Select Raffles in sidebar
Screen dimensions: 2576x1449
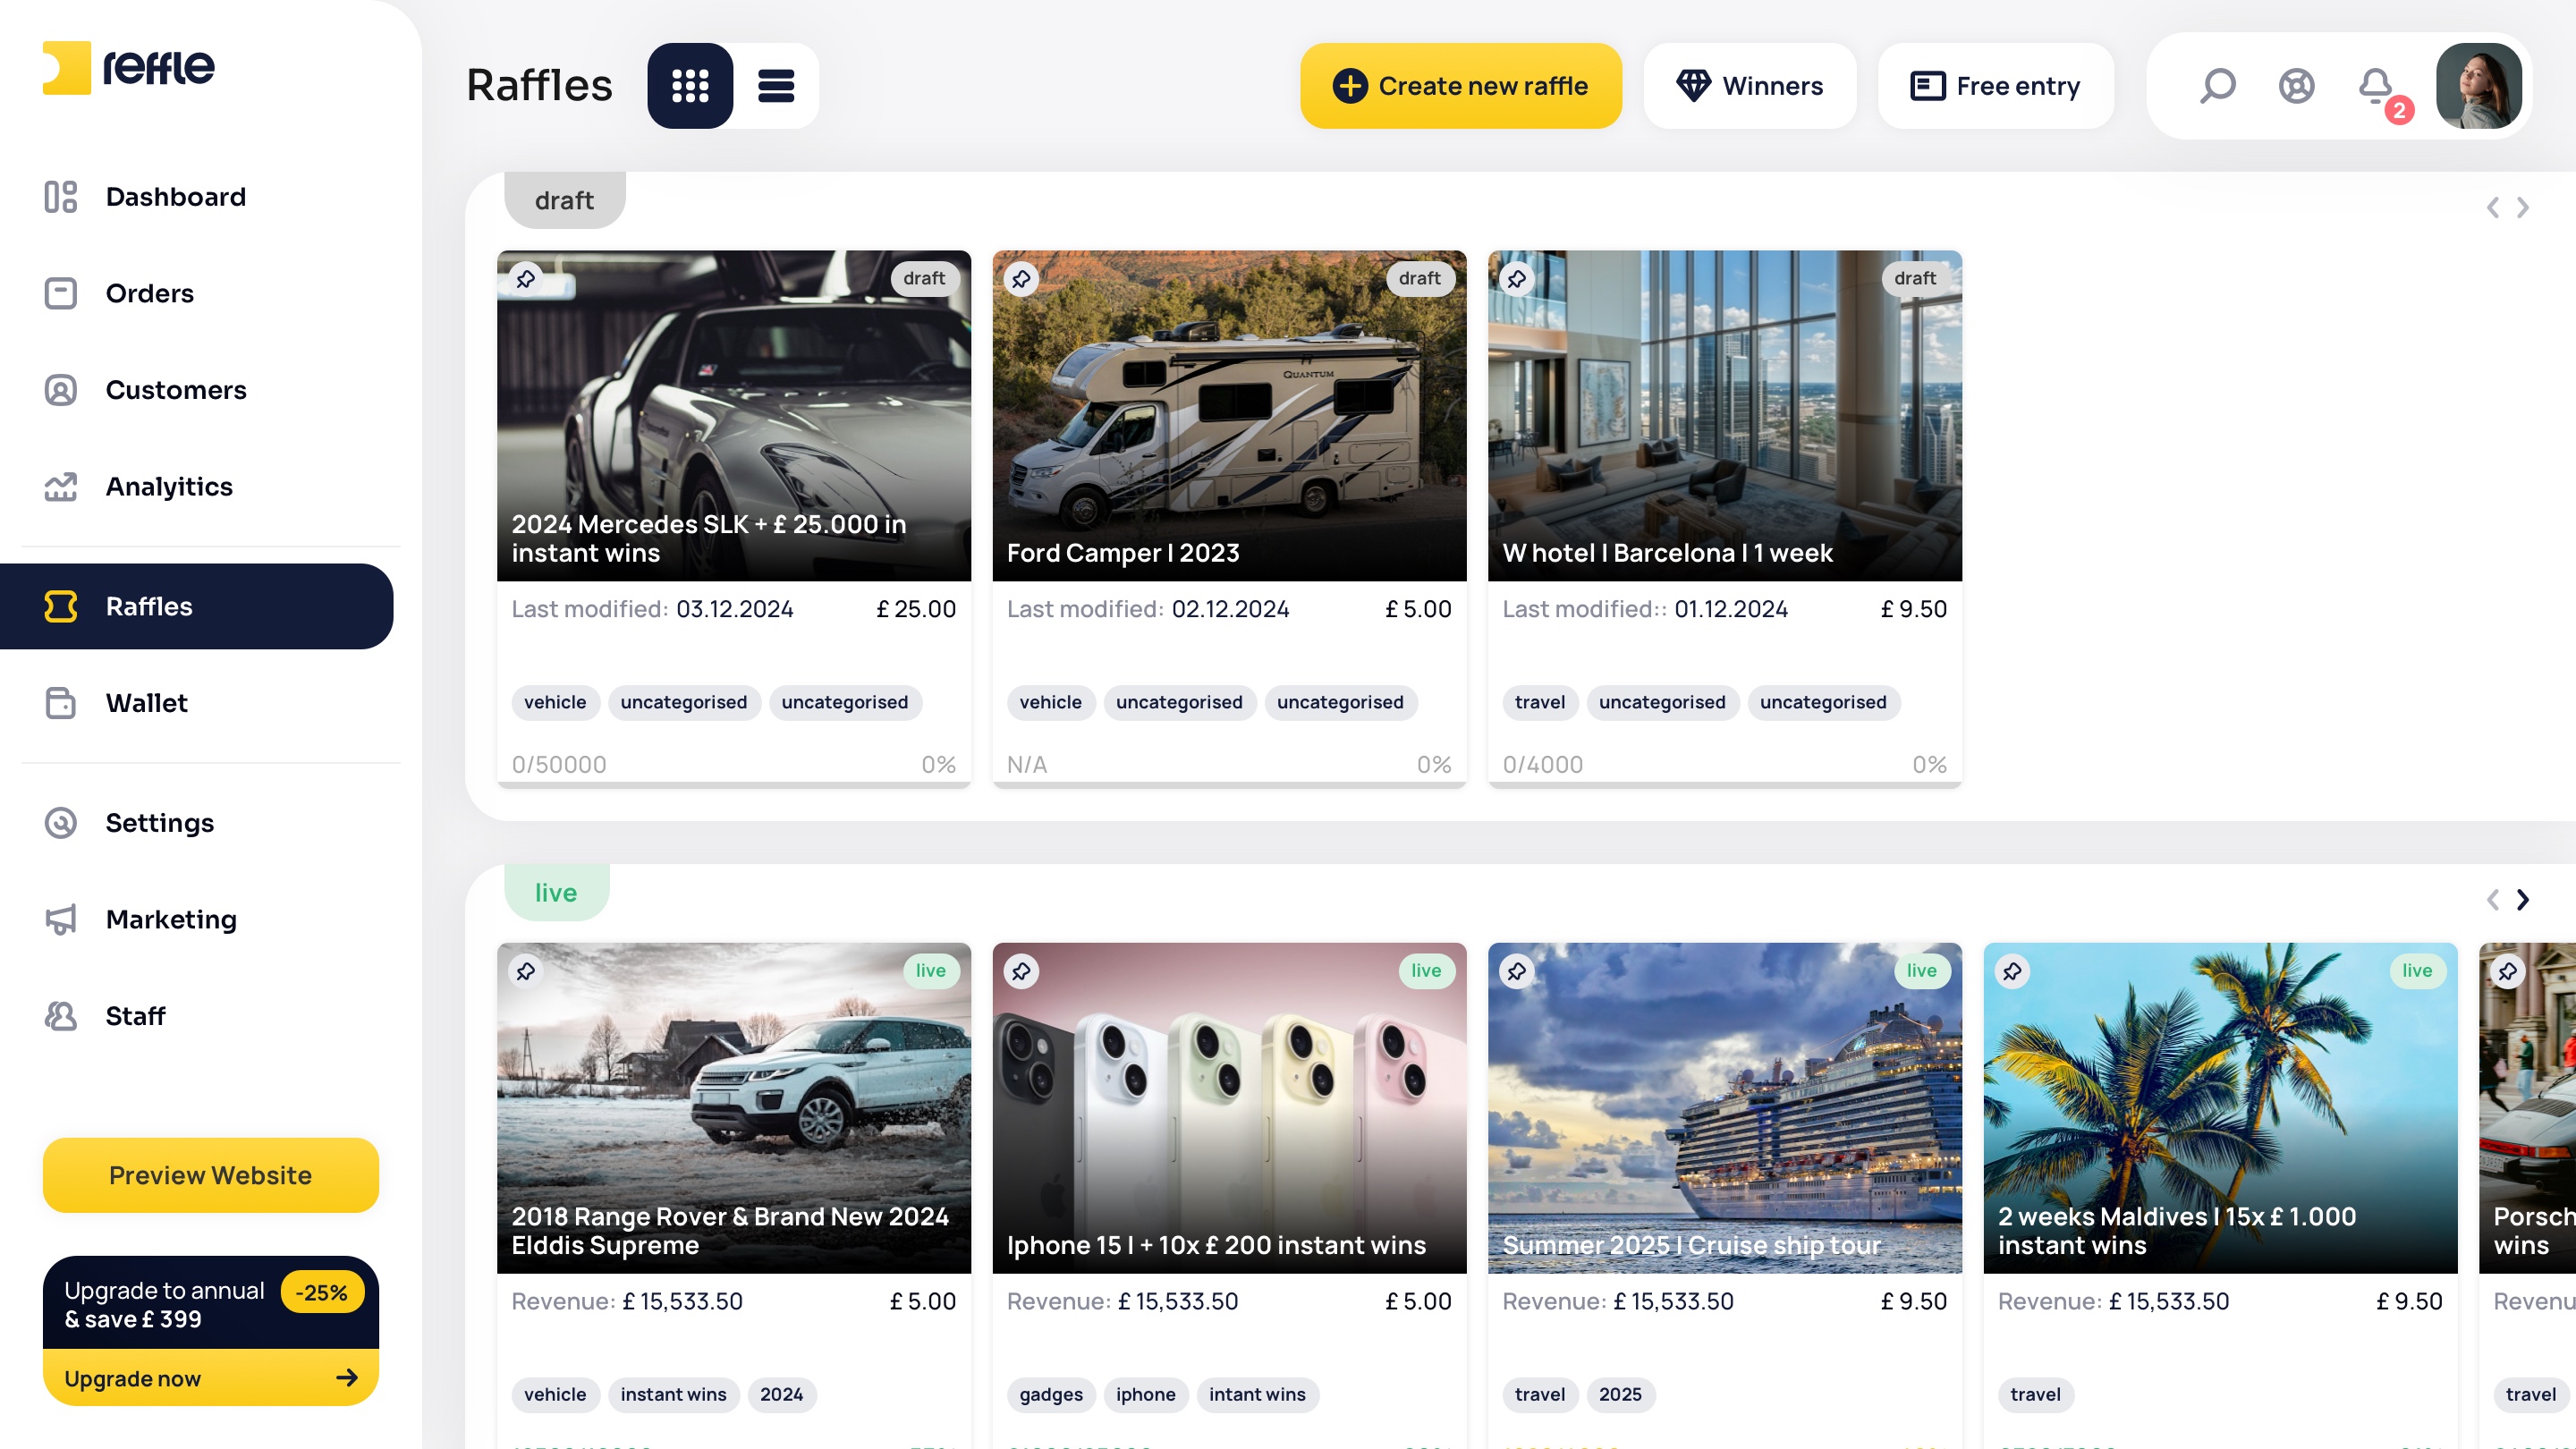click(197, 606)
